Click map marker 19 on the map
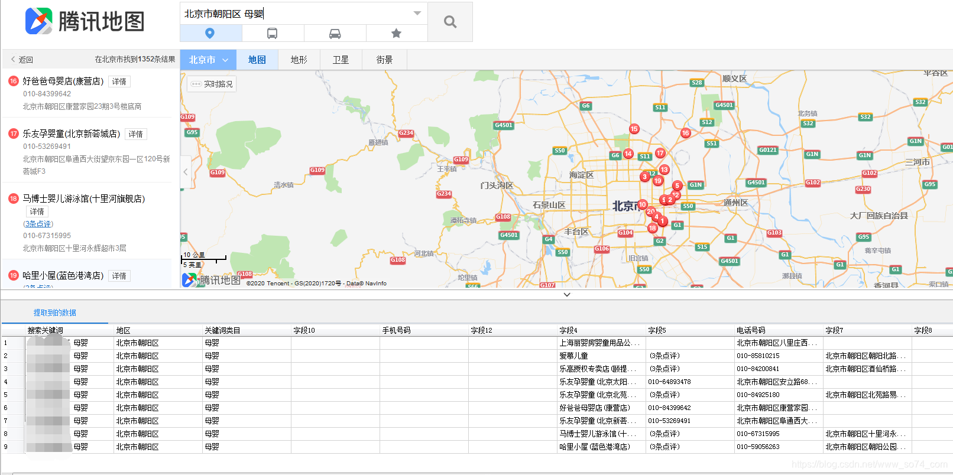 (658, 181)
